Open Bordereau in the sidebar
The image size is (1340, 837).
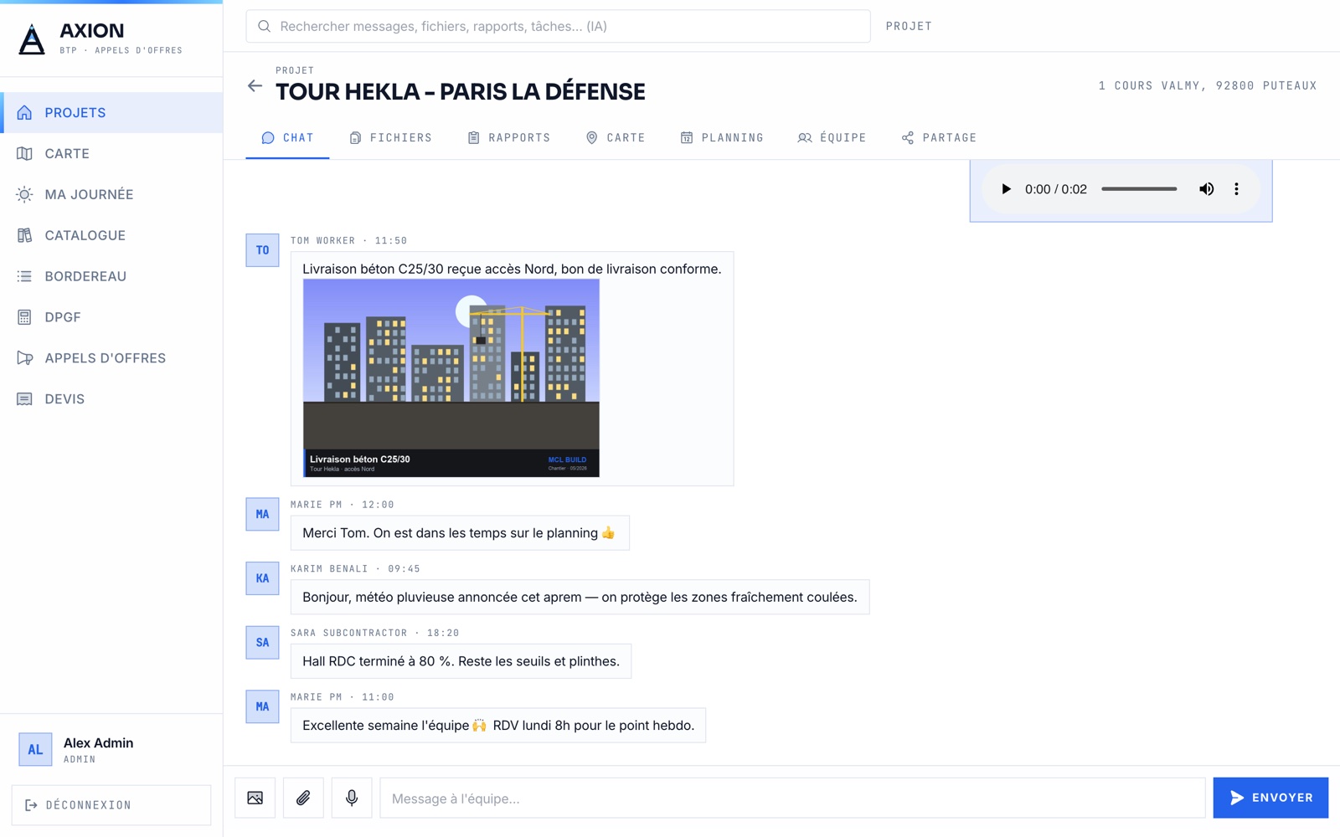coord(111,276)
